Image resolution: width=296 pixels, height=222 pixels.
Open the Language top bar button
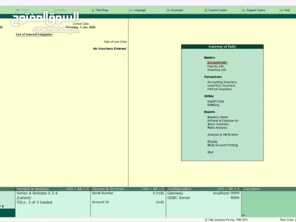point(147,10)
